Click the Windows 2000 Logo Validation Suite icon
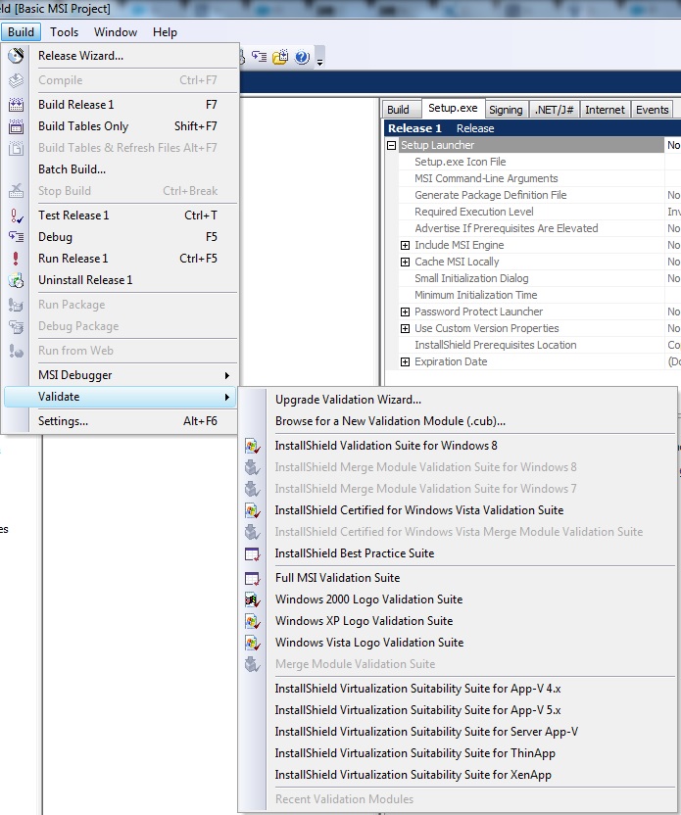 coord(252,599)
